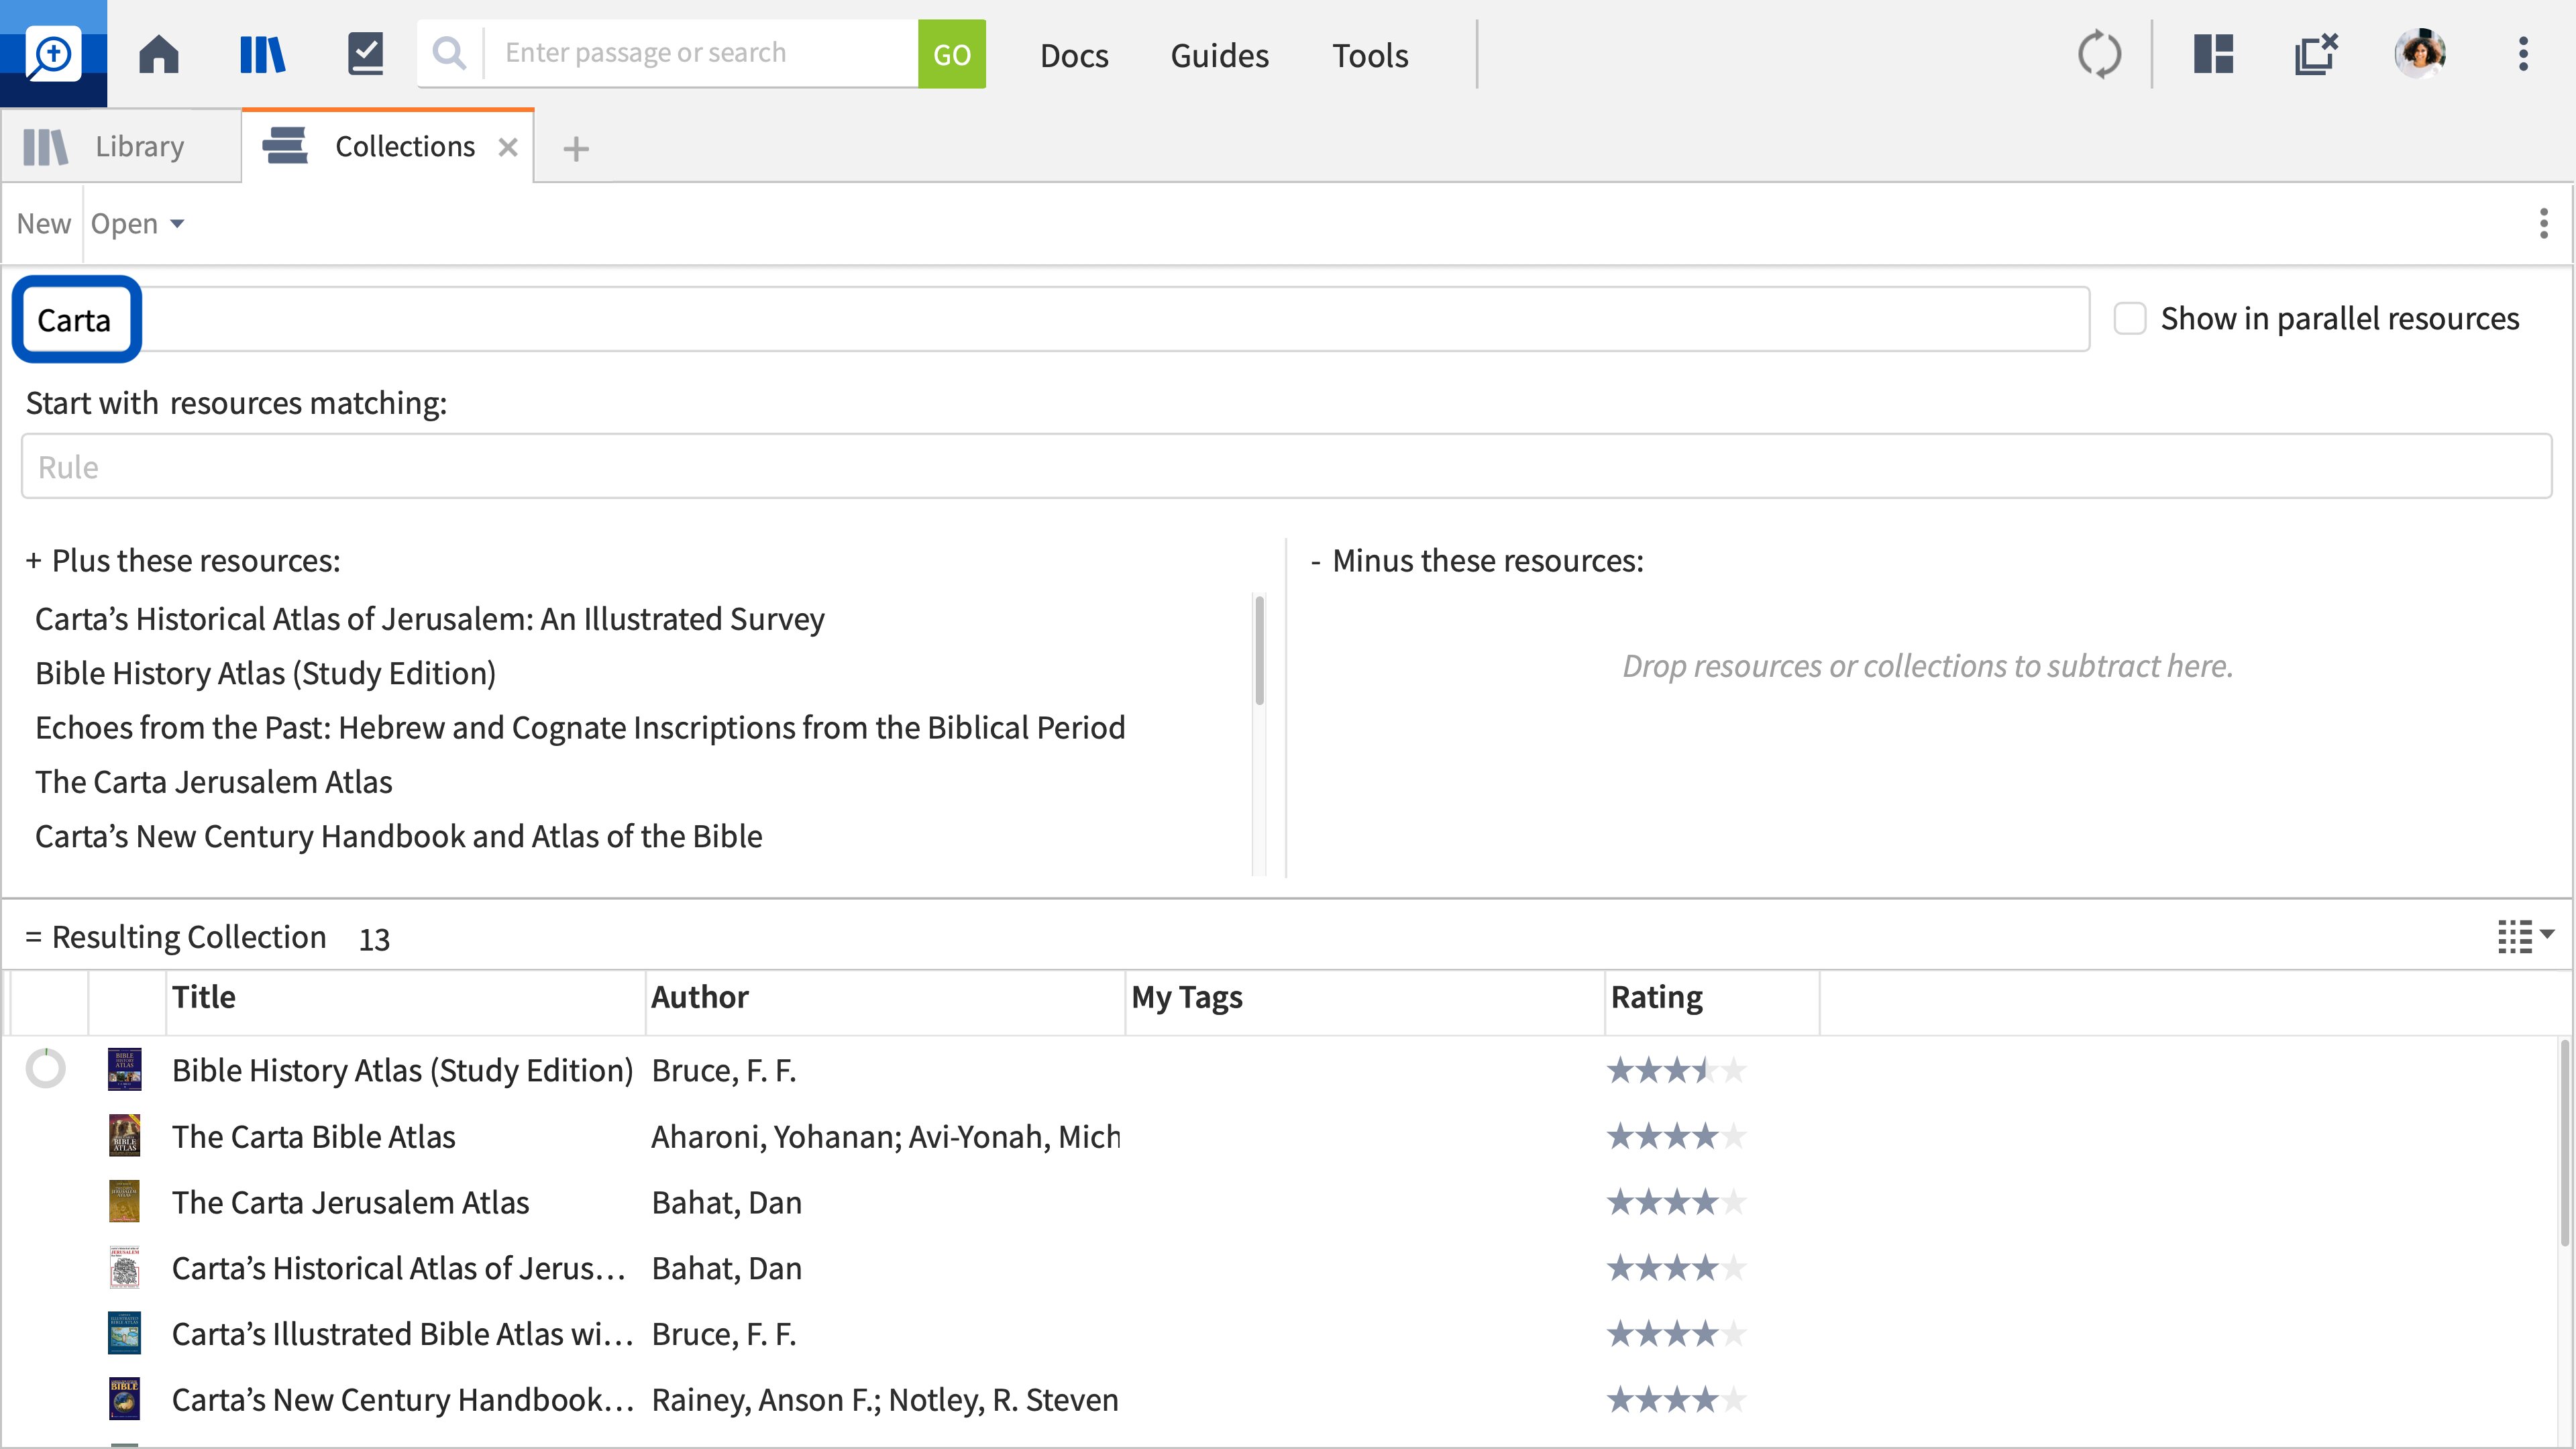2576x1449 pixels.
Task: Click the Minus these resources drop area
Action: click(x=1927, y=666)
